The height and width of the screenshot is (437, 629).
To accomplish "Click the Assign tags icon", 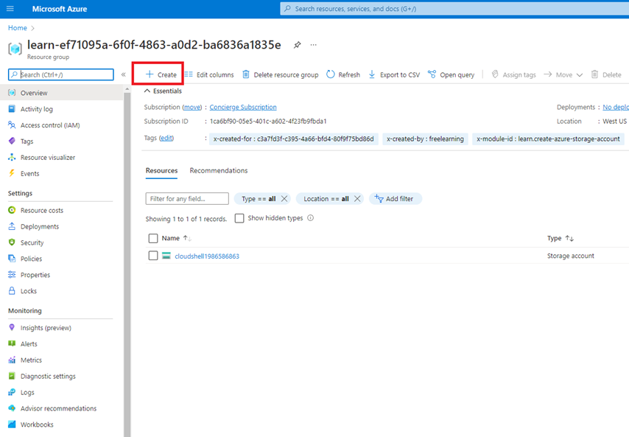I will [x=495, y=74].
